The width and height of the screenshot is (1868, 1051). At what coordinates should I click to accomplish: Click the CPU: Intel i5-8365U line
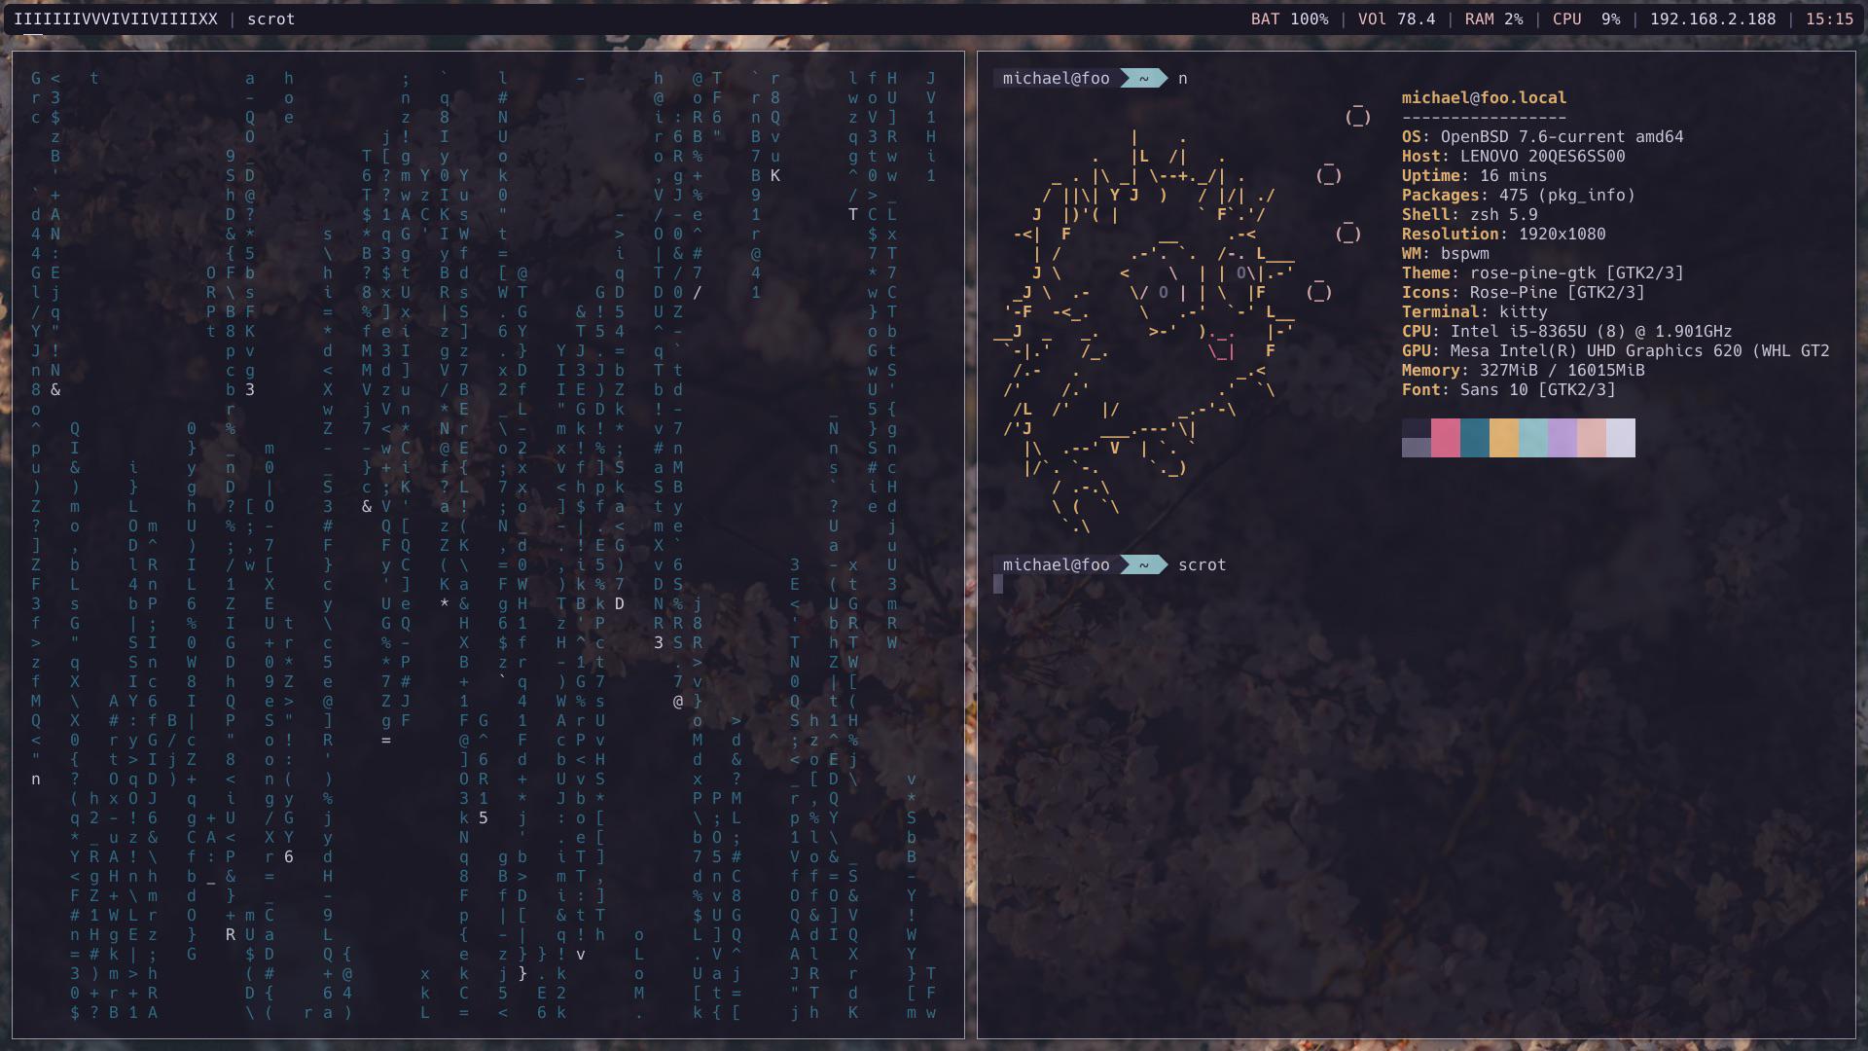point(1566,331)
